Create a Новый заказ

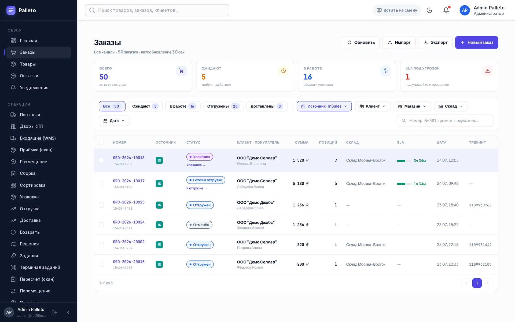click(476, 42)
